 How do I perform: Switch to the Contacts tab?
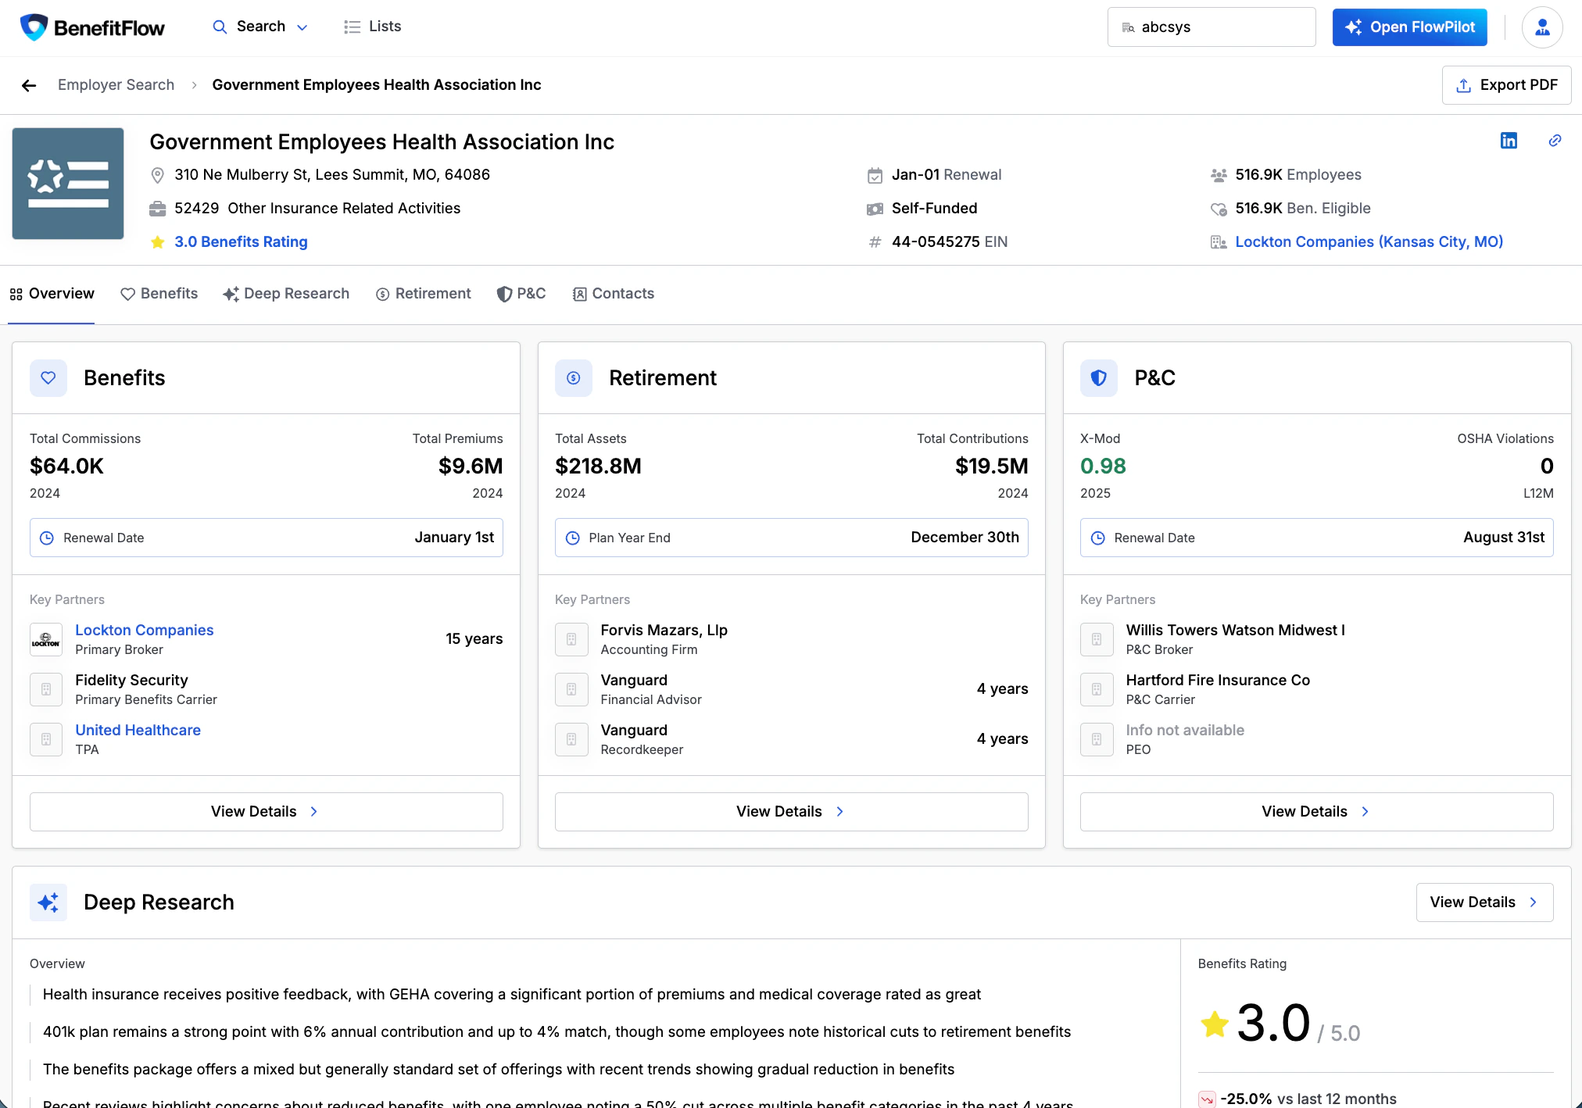[x=614, y=294]
